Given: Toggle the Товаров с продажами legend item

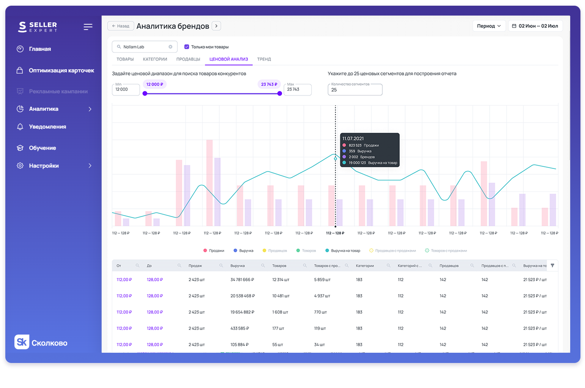Looking at the screenshot, I should 446,251.
